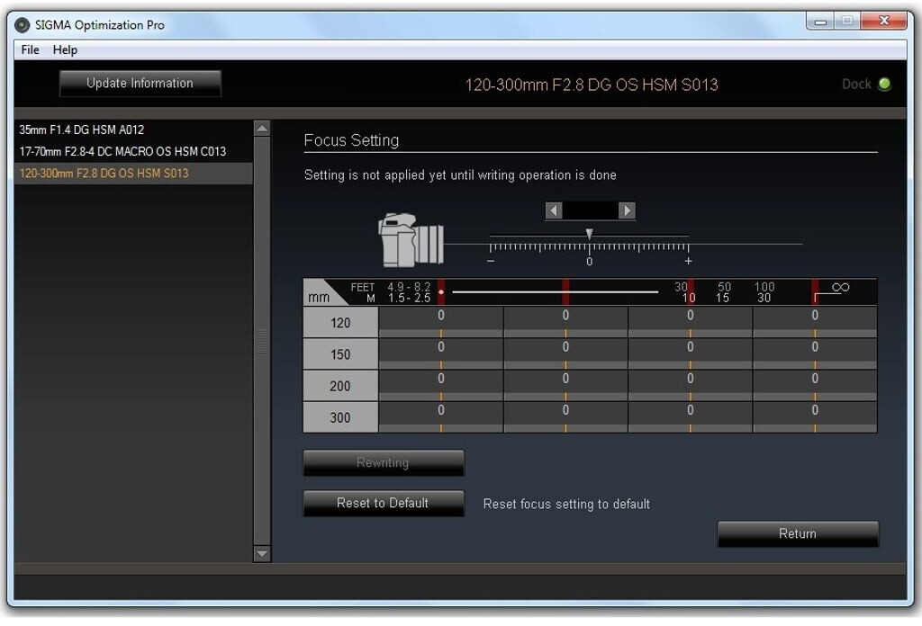Click the infinity distance marker
This screenshot has width=922, height=626.
pyautogui.click(x=839, y=288)
